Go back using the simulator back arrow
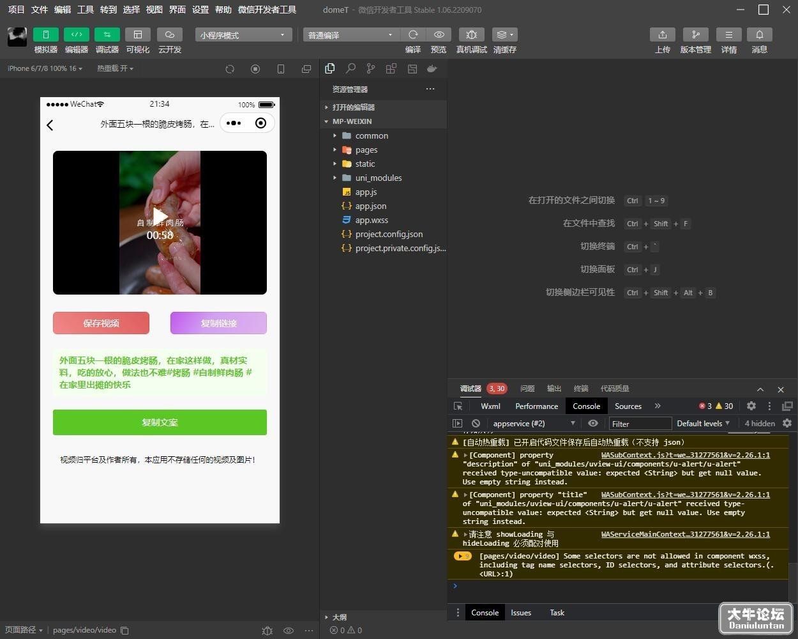The image size is (798, 639). [50, 125]
